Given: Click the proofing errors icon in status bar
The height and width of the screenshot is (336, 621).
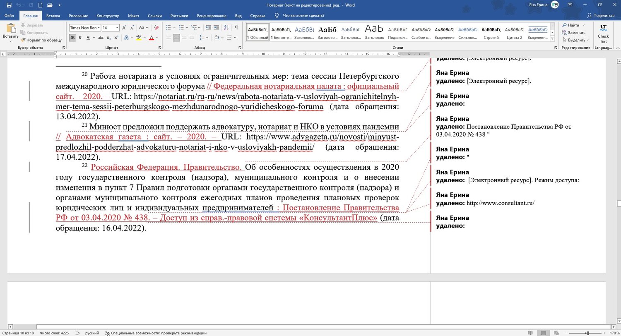Looking at the screenshot, I should point(77,333).
